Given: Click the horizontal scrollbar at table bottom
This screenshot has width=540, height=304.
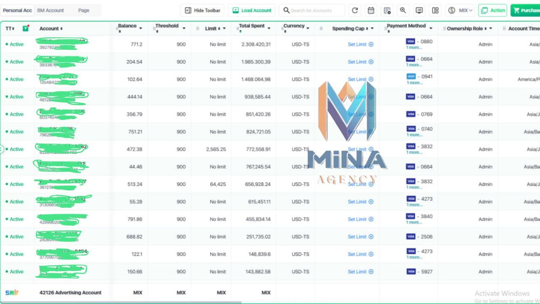Looking at the screenshot, I should pyautogui.click(x=121, y=302).
